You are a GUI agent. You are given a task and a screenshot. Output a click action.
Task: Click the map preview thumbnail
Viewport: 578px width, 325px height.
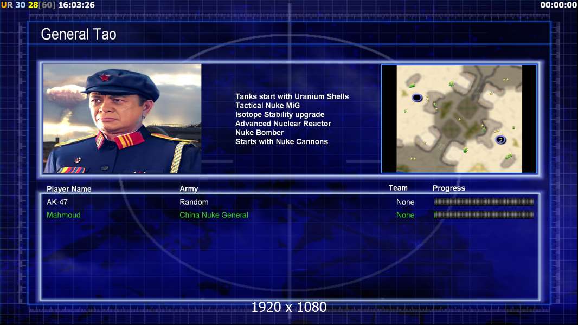pos(459,119)
